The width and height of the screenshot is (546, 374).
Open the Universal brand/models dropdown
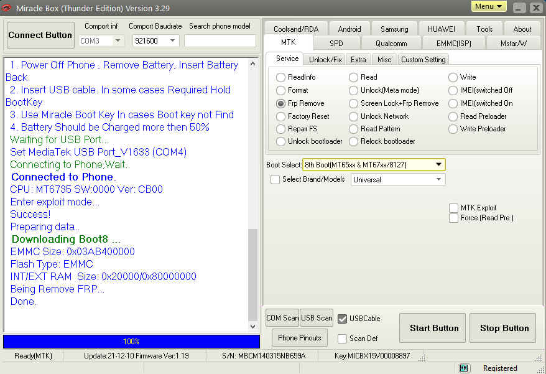click(439, 179)
